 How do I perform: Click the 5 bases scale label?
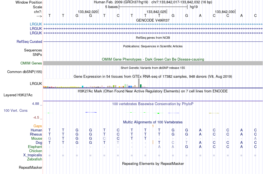point(111,7)
